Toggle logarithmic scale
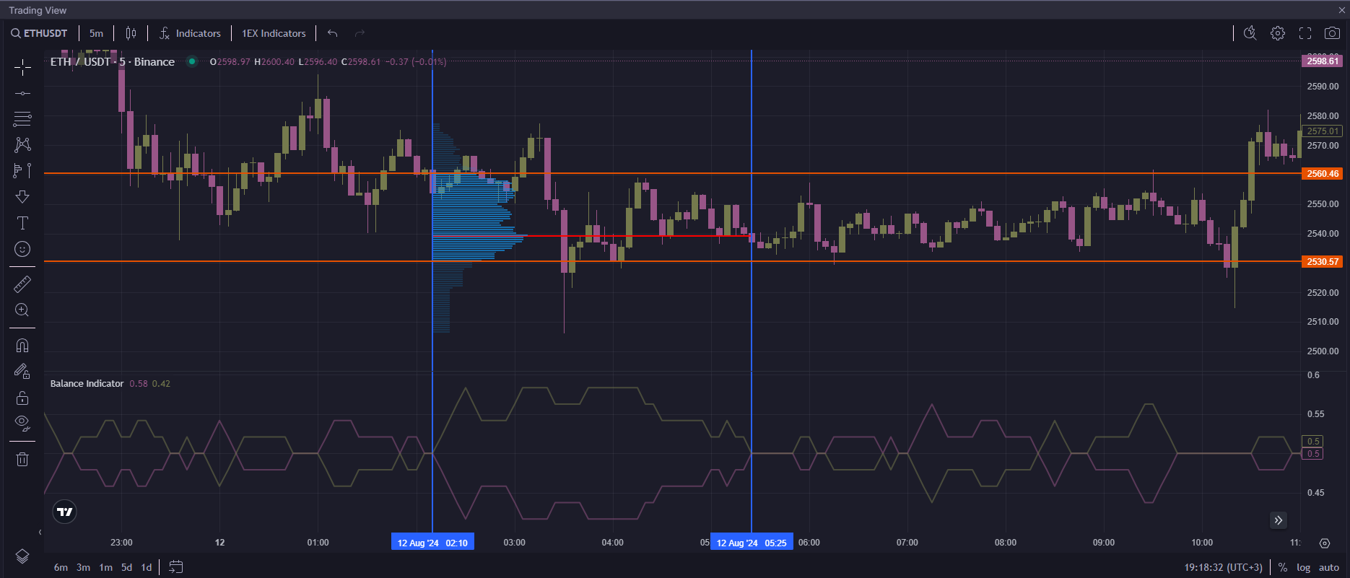The image size is (1350, 578). (1303, 567)
